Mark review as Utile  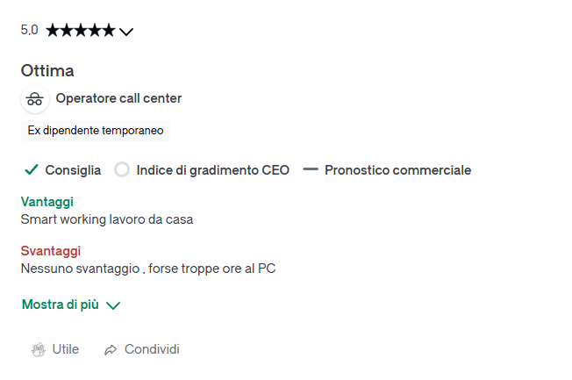point(55,349)
